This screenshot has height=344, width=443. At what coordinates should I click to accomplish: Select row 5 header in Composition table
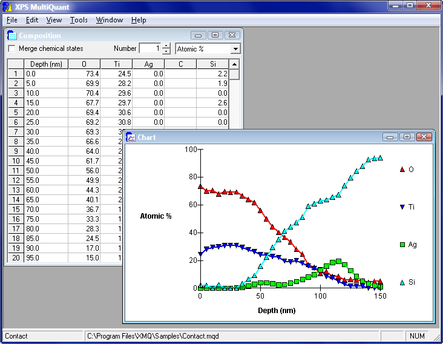pyautogui.click(x=16, y=113)
